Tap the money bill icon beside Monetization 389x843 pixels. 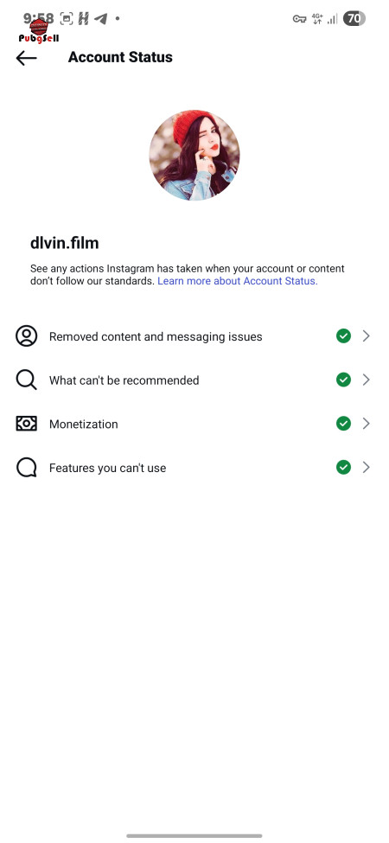(x=26, y=424)
